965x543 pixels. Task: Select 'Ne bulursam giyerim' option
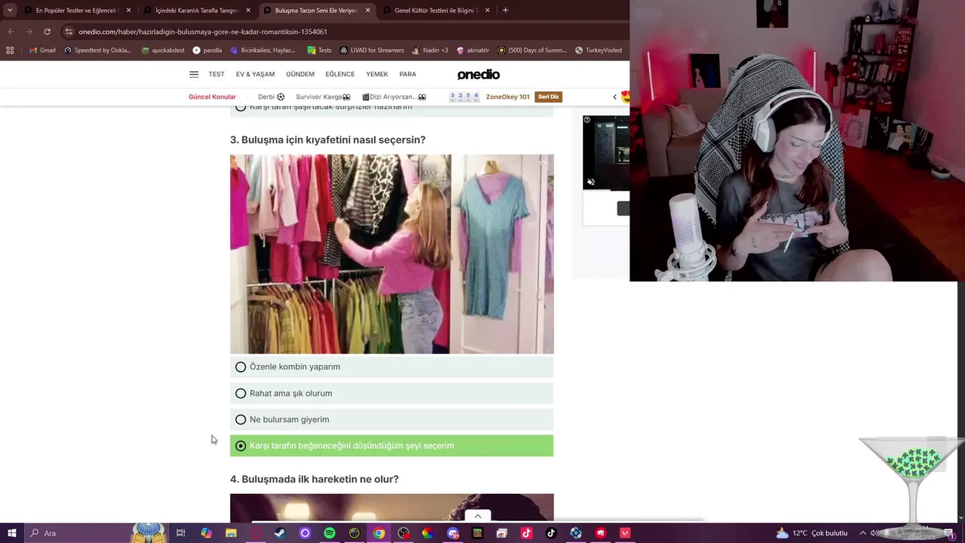[x=391, y=419]
